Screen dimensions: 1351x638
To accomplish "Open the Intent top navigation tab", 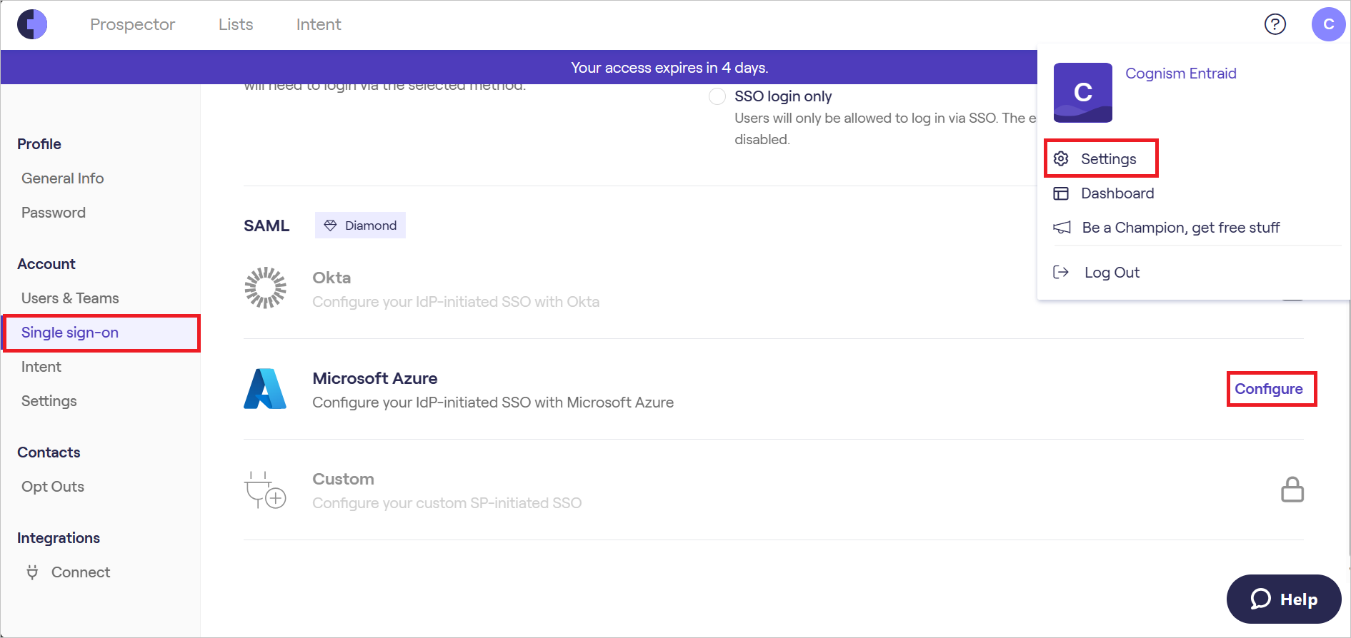I will click(319, 24).
